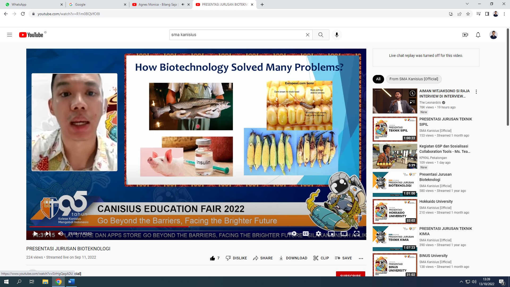Image resolution: width=510 pixels, height=287 pixels.
Task: Install app from address bar icon
Action: (451, 14)
